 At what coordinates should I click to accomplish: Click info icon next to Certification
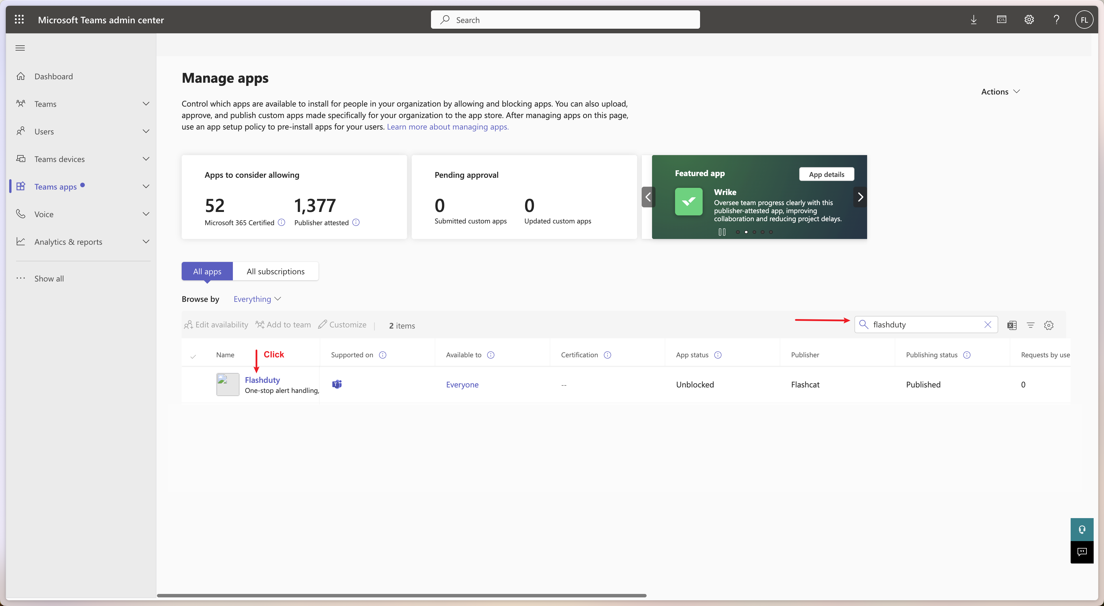(607, 355)
